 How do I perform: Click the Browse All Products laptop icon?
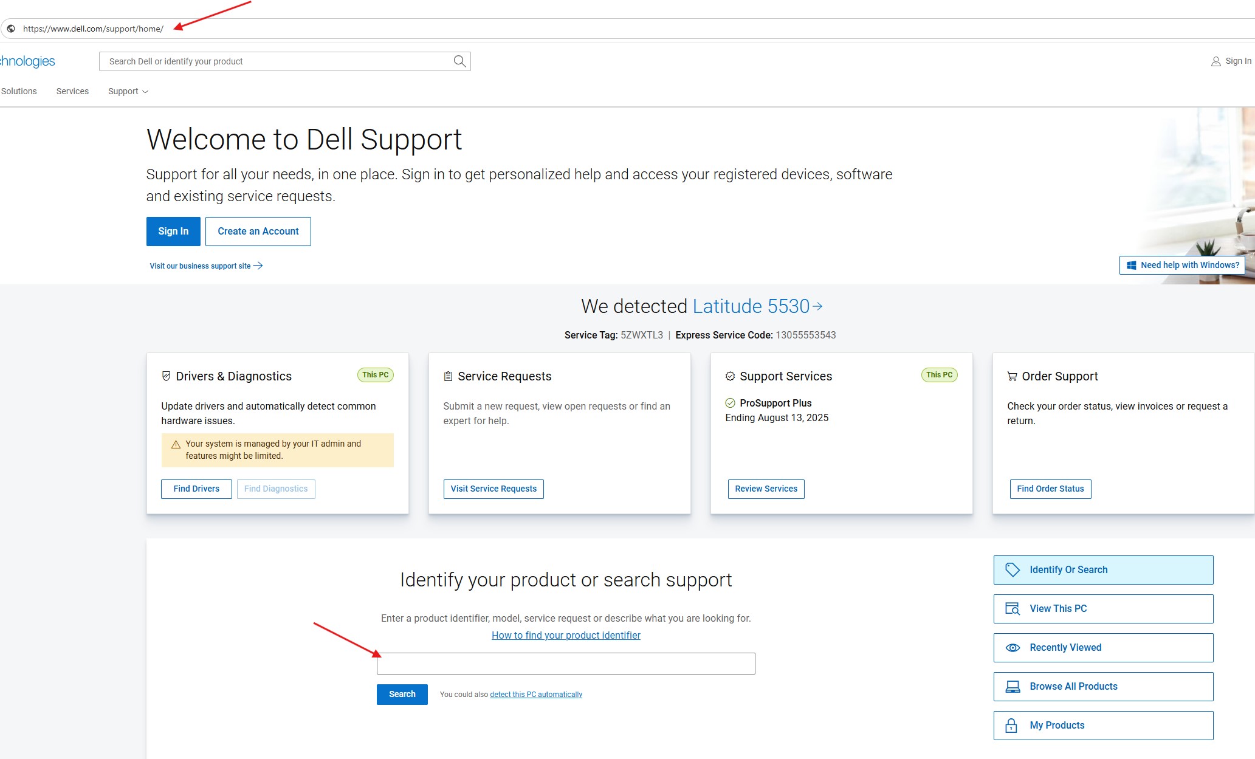pos(1013,686)
